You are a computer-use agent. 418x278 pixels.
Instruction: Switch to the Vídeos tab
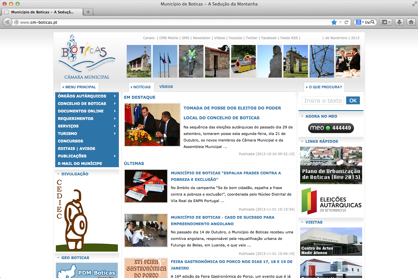click(x=166, y=87)
